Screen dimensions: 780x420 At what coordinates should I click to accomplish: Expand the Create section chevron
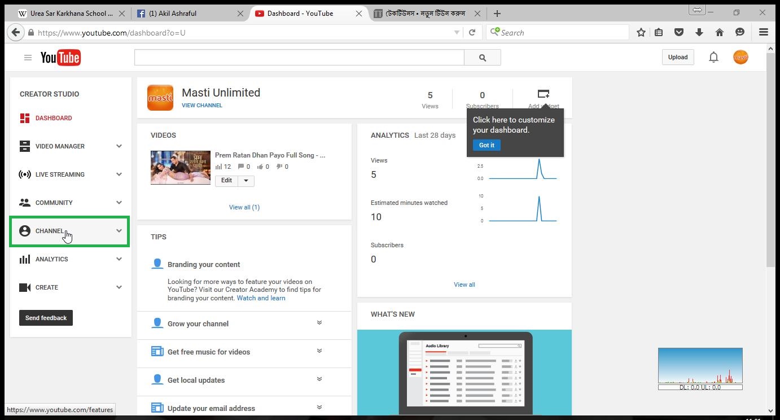[119, 287]
